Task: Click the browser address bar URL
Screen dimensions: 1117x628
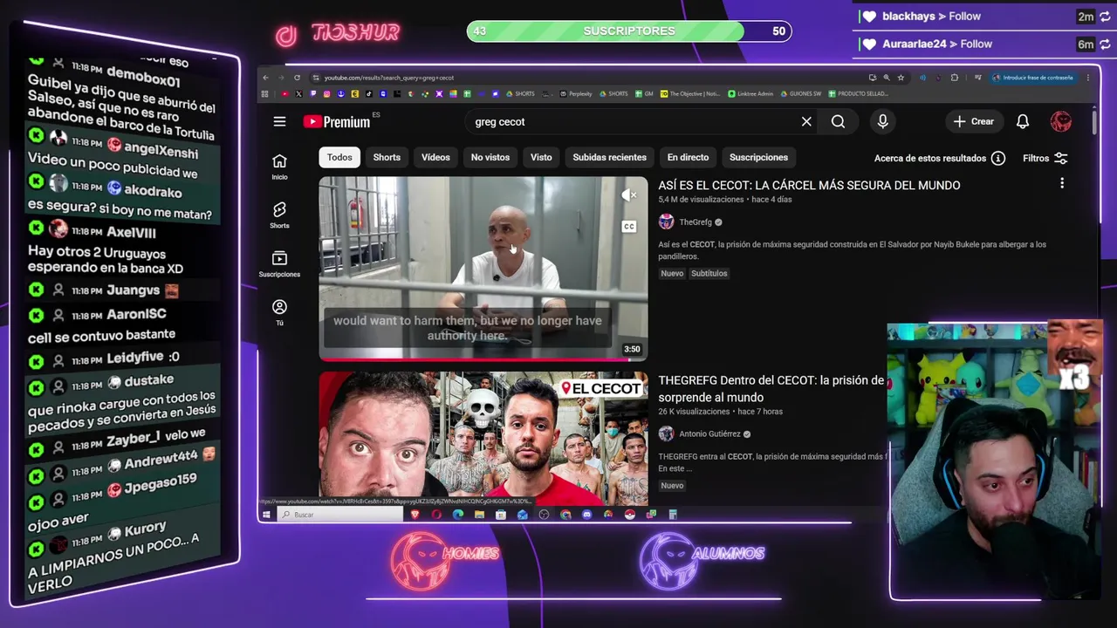Action: (389, 78)
